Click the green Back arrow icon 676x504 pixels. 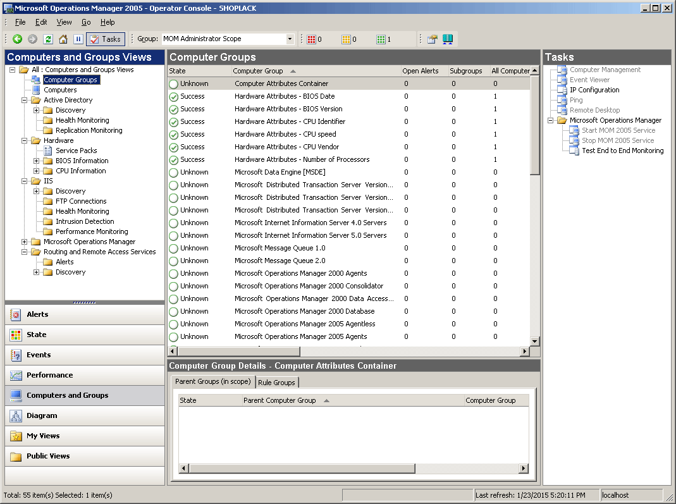pos(17,39)
